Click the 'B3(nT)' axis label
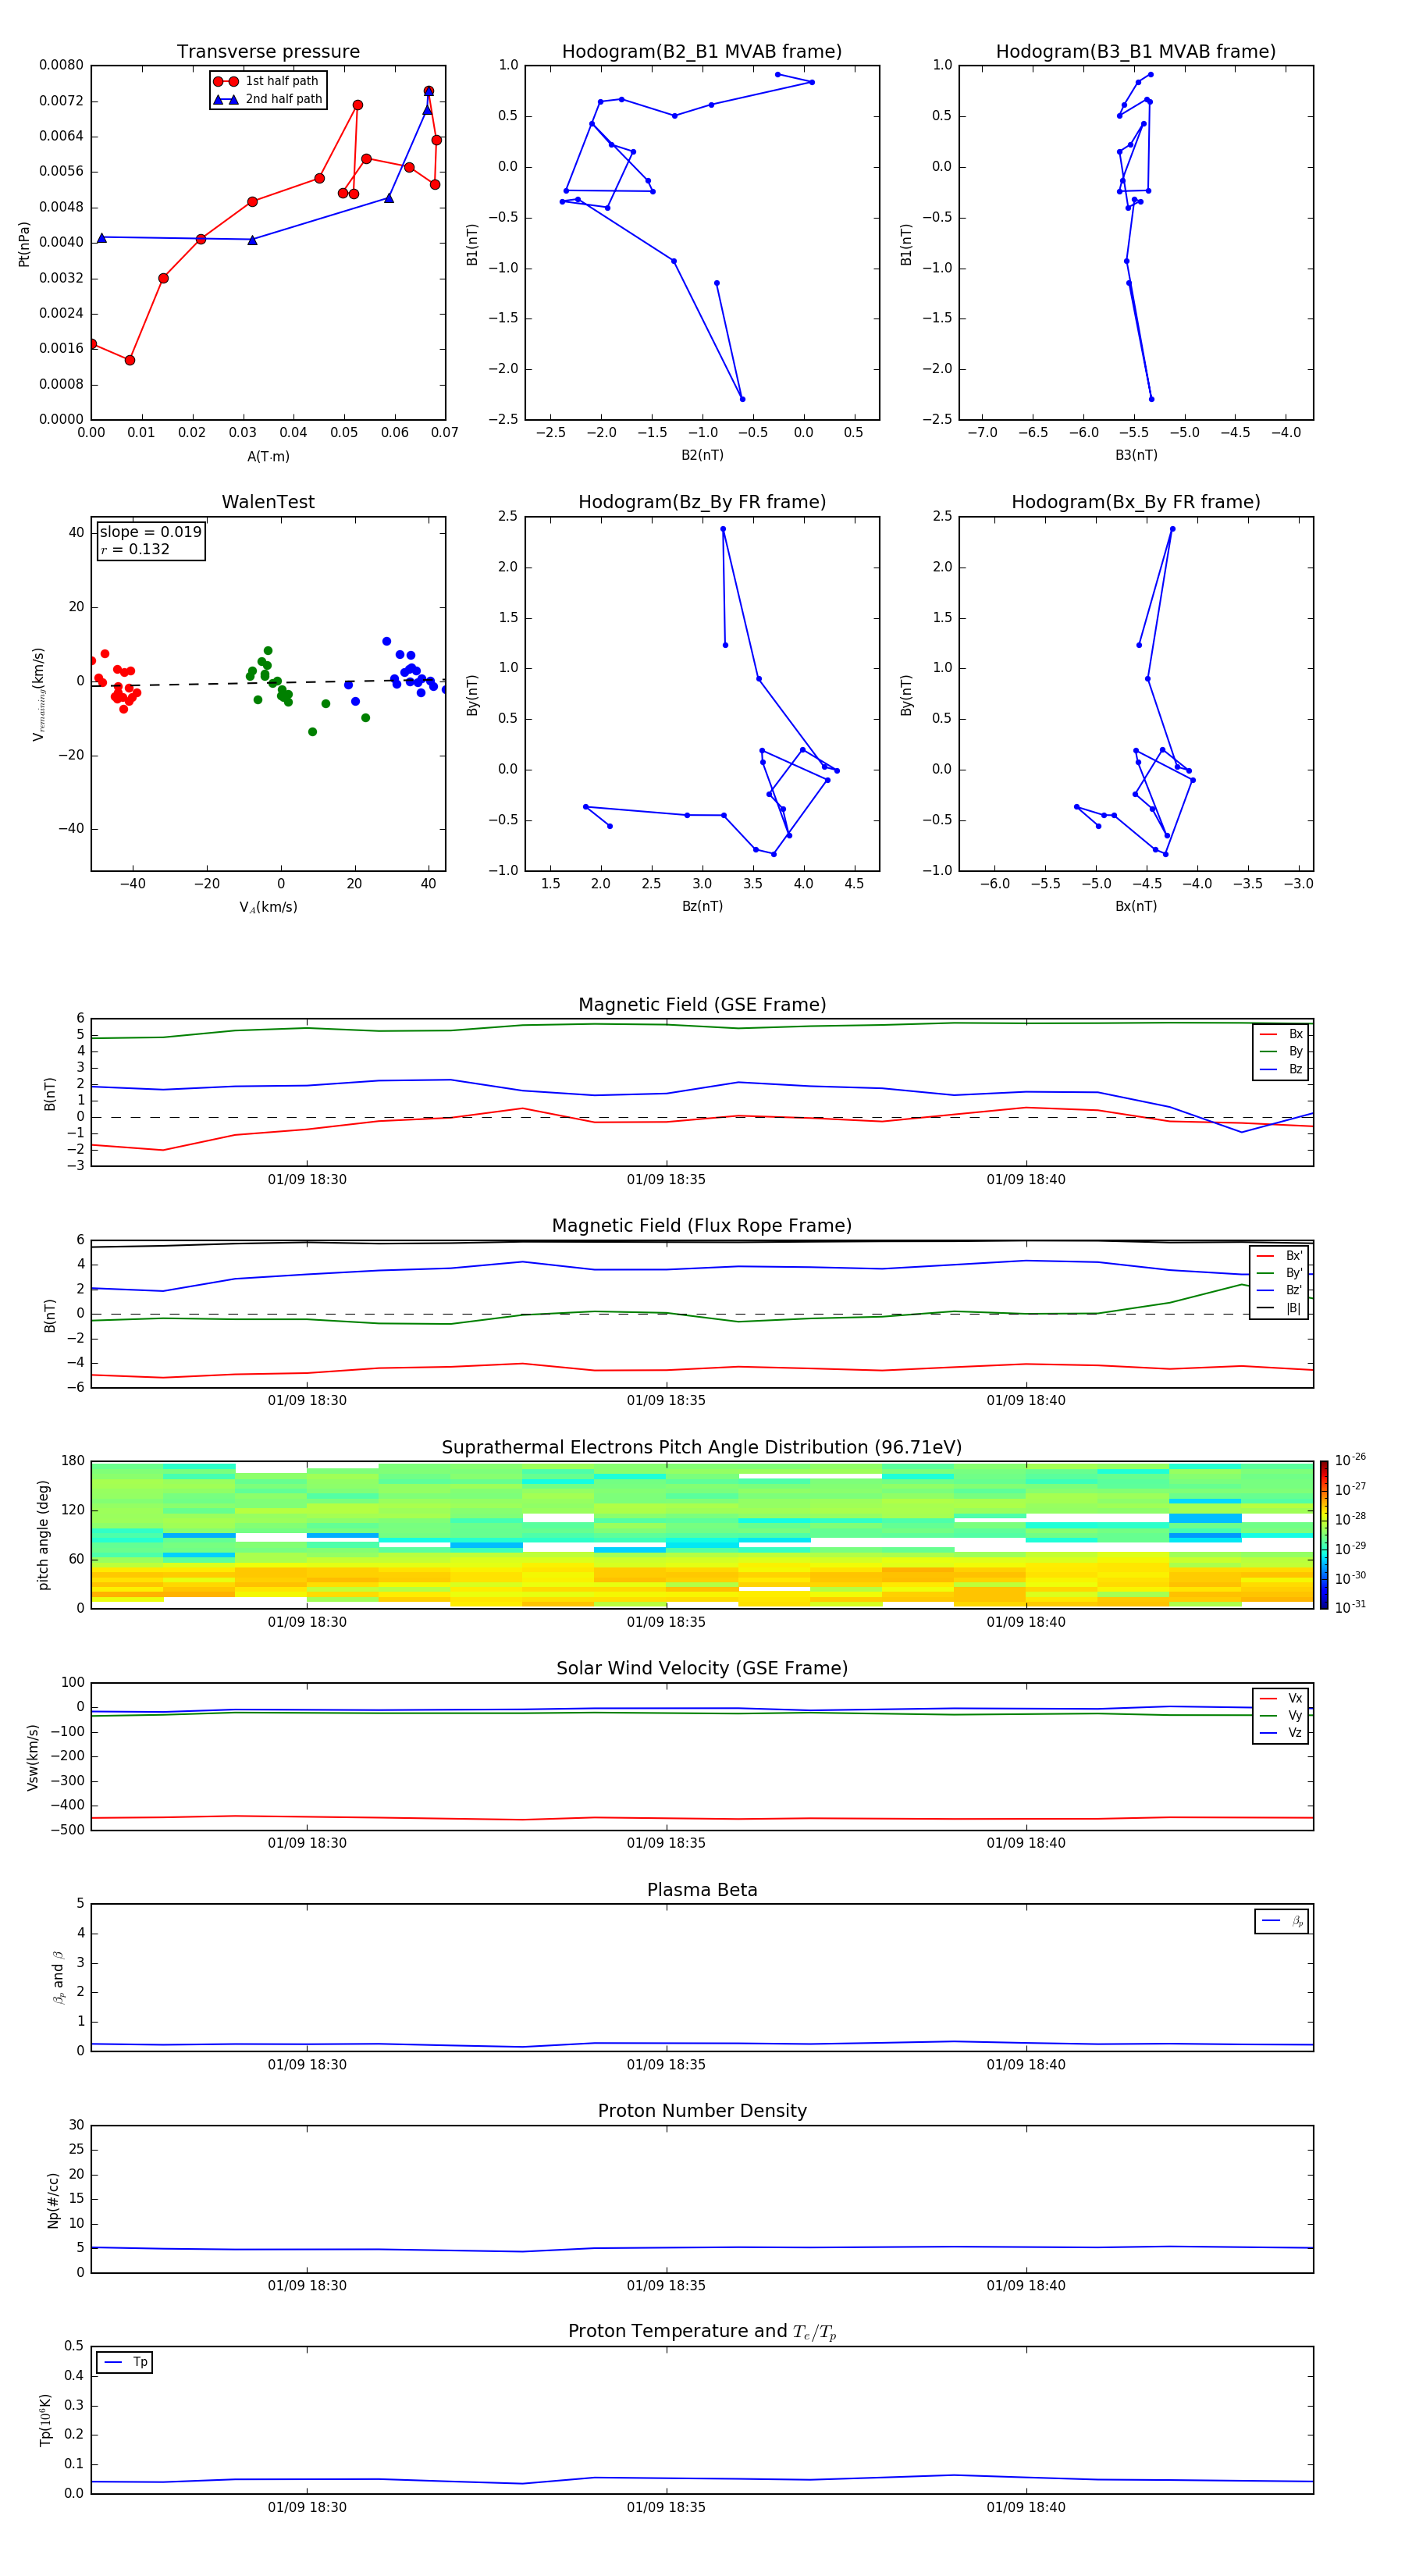Image resolution: width=1405 pixels, height=2576 pixels. click(1136, 455)
